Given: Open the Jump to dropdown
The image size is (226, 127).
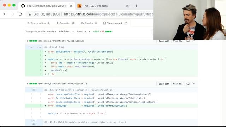Looking at the screenshot, I should pos(83,31).
